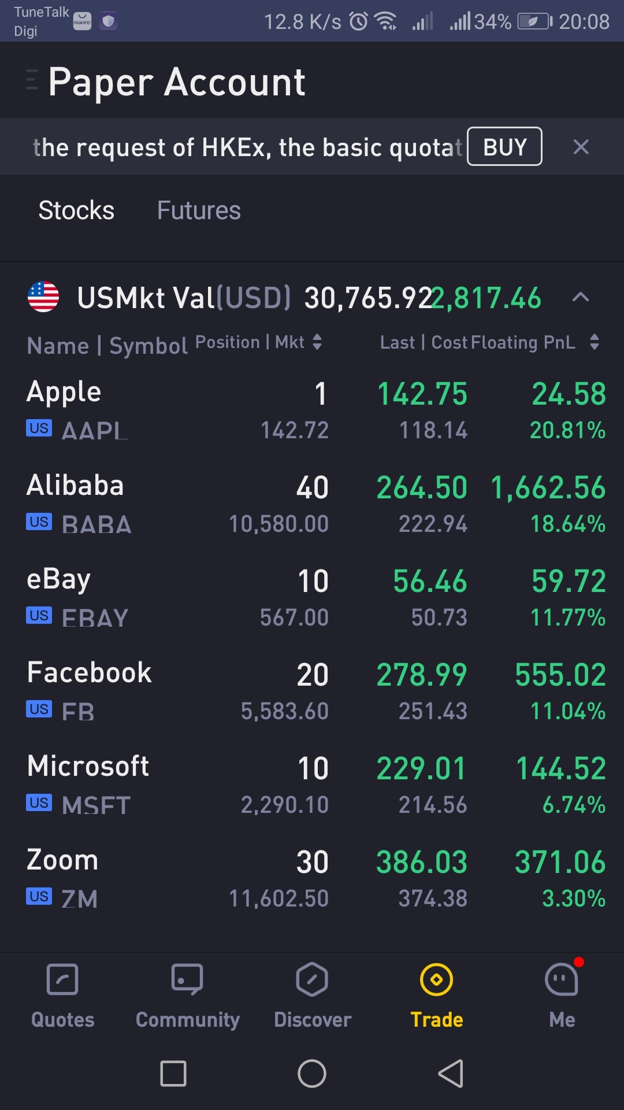The width and height of the screenshot is (624, 1110).
Task: Go to the Discover compass icon
Action: (312, 979)
